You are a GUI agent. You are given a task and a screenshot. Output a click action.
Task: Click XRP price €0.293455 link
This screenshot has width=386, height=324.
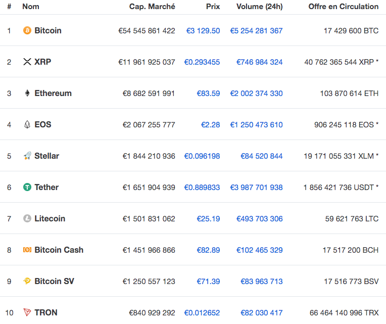[x=202, y=62]
